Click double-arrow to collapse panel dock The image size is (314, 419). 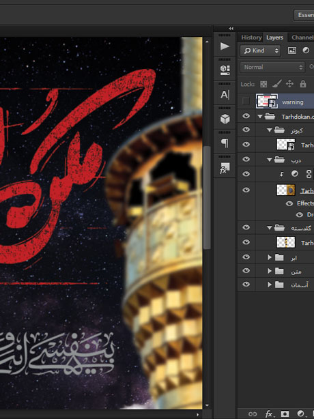point(231,29)
